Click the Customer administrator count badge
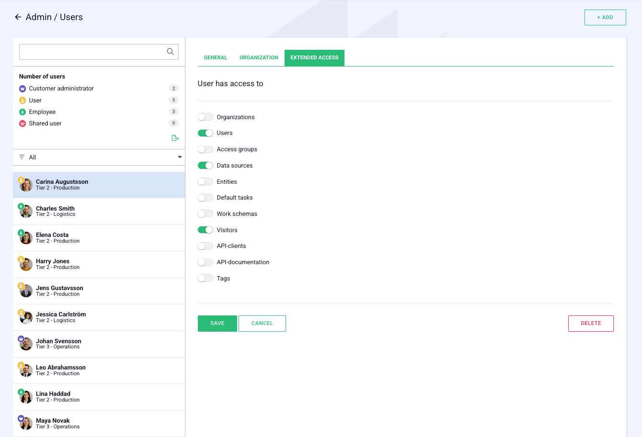This screenshot has height=437, width=642. pos(173,89)
